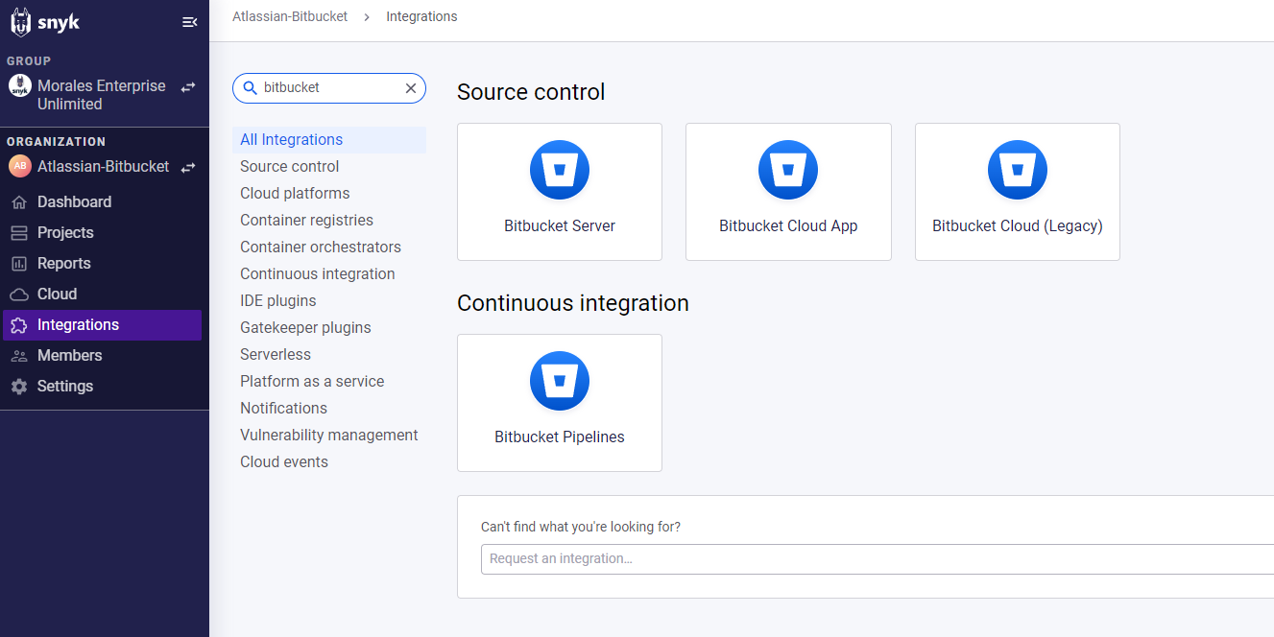Viewport: 1274px width, 637px height.
Task: Open the Atlassian-Bitbucket organization name
Action: click(104, 167)
